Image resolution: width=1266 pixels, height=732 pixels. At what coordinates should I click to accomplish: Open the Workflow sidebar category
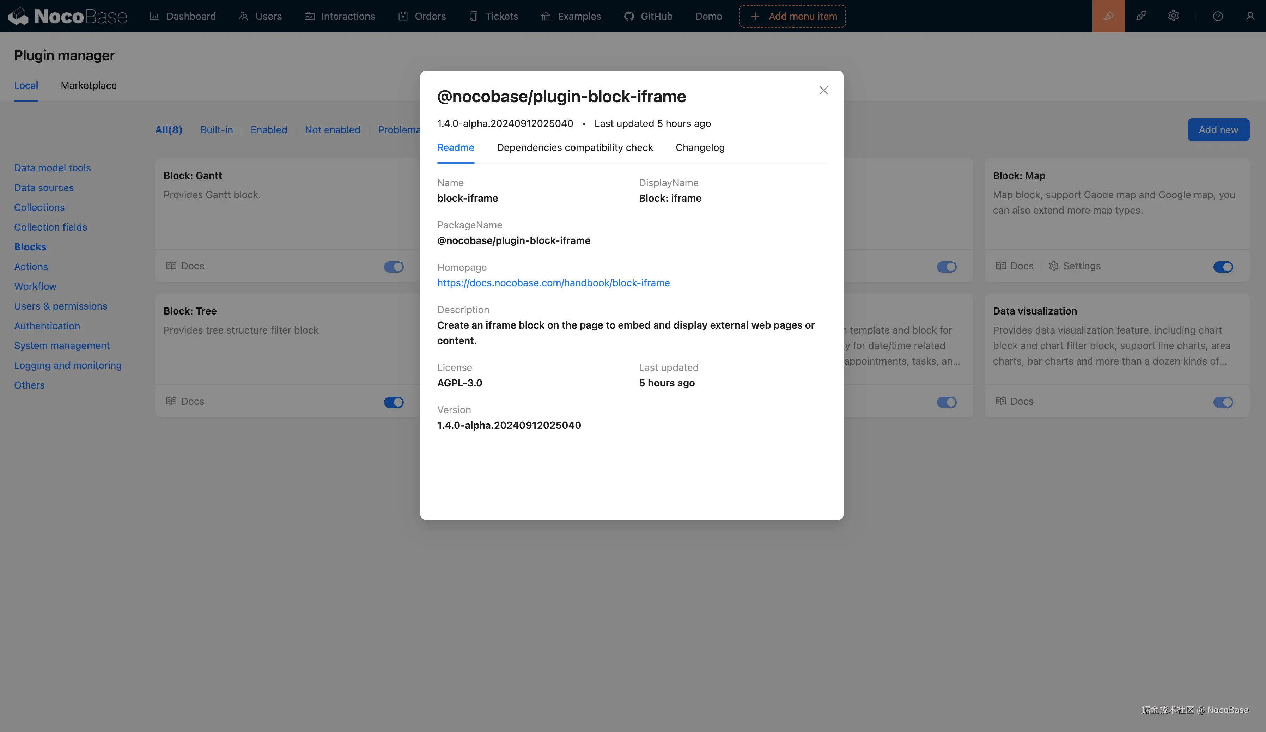35,286
